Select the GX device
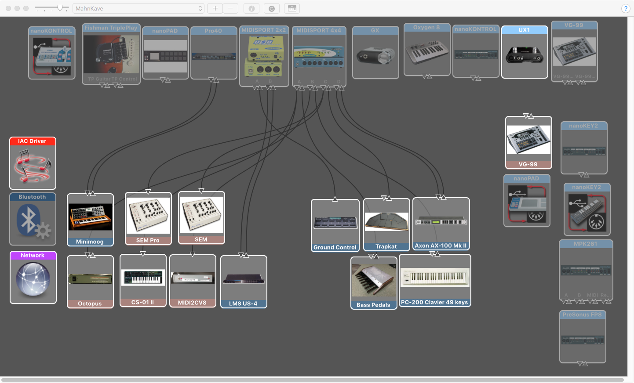Screen dimensions: 634x383 pos(375,52)
